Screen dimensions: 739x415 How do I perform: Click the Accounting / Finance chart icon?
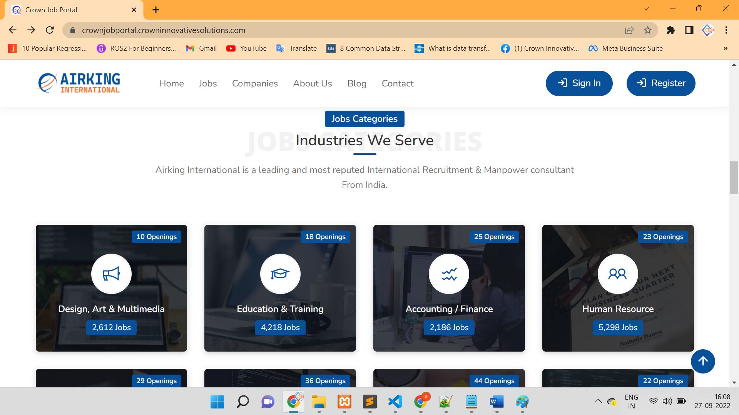[x=449, y=274]
